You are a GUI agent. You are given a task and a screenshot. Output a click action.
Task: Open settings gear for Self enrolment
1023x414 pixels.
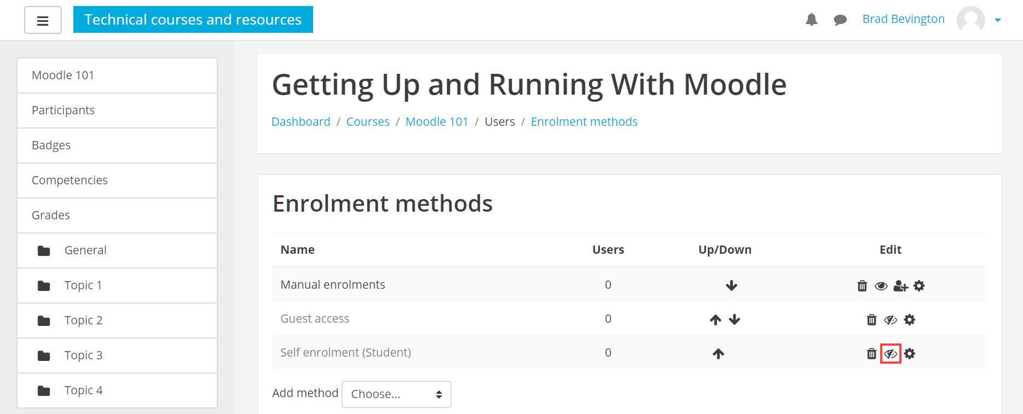click(909, 353)
